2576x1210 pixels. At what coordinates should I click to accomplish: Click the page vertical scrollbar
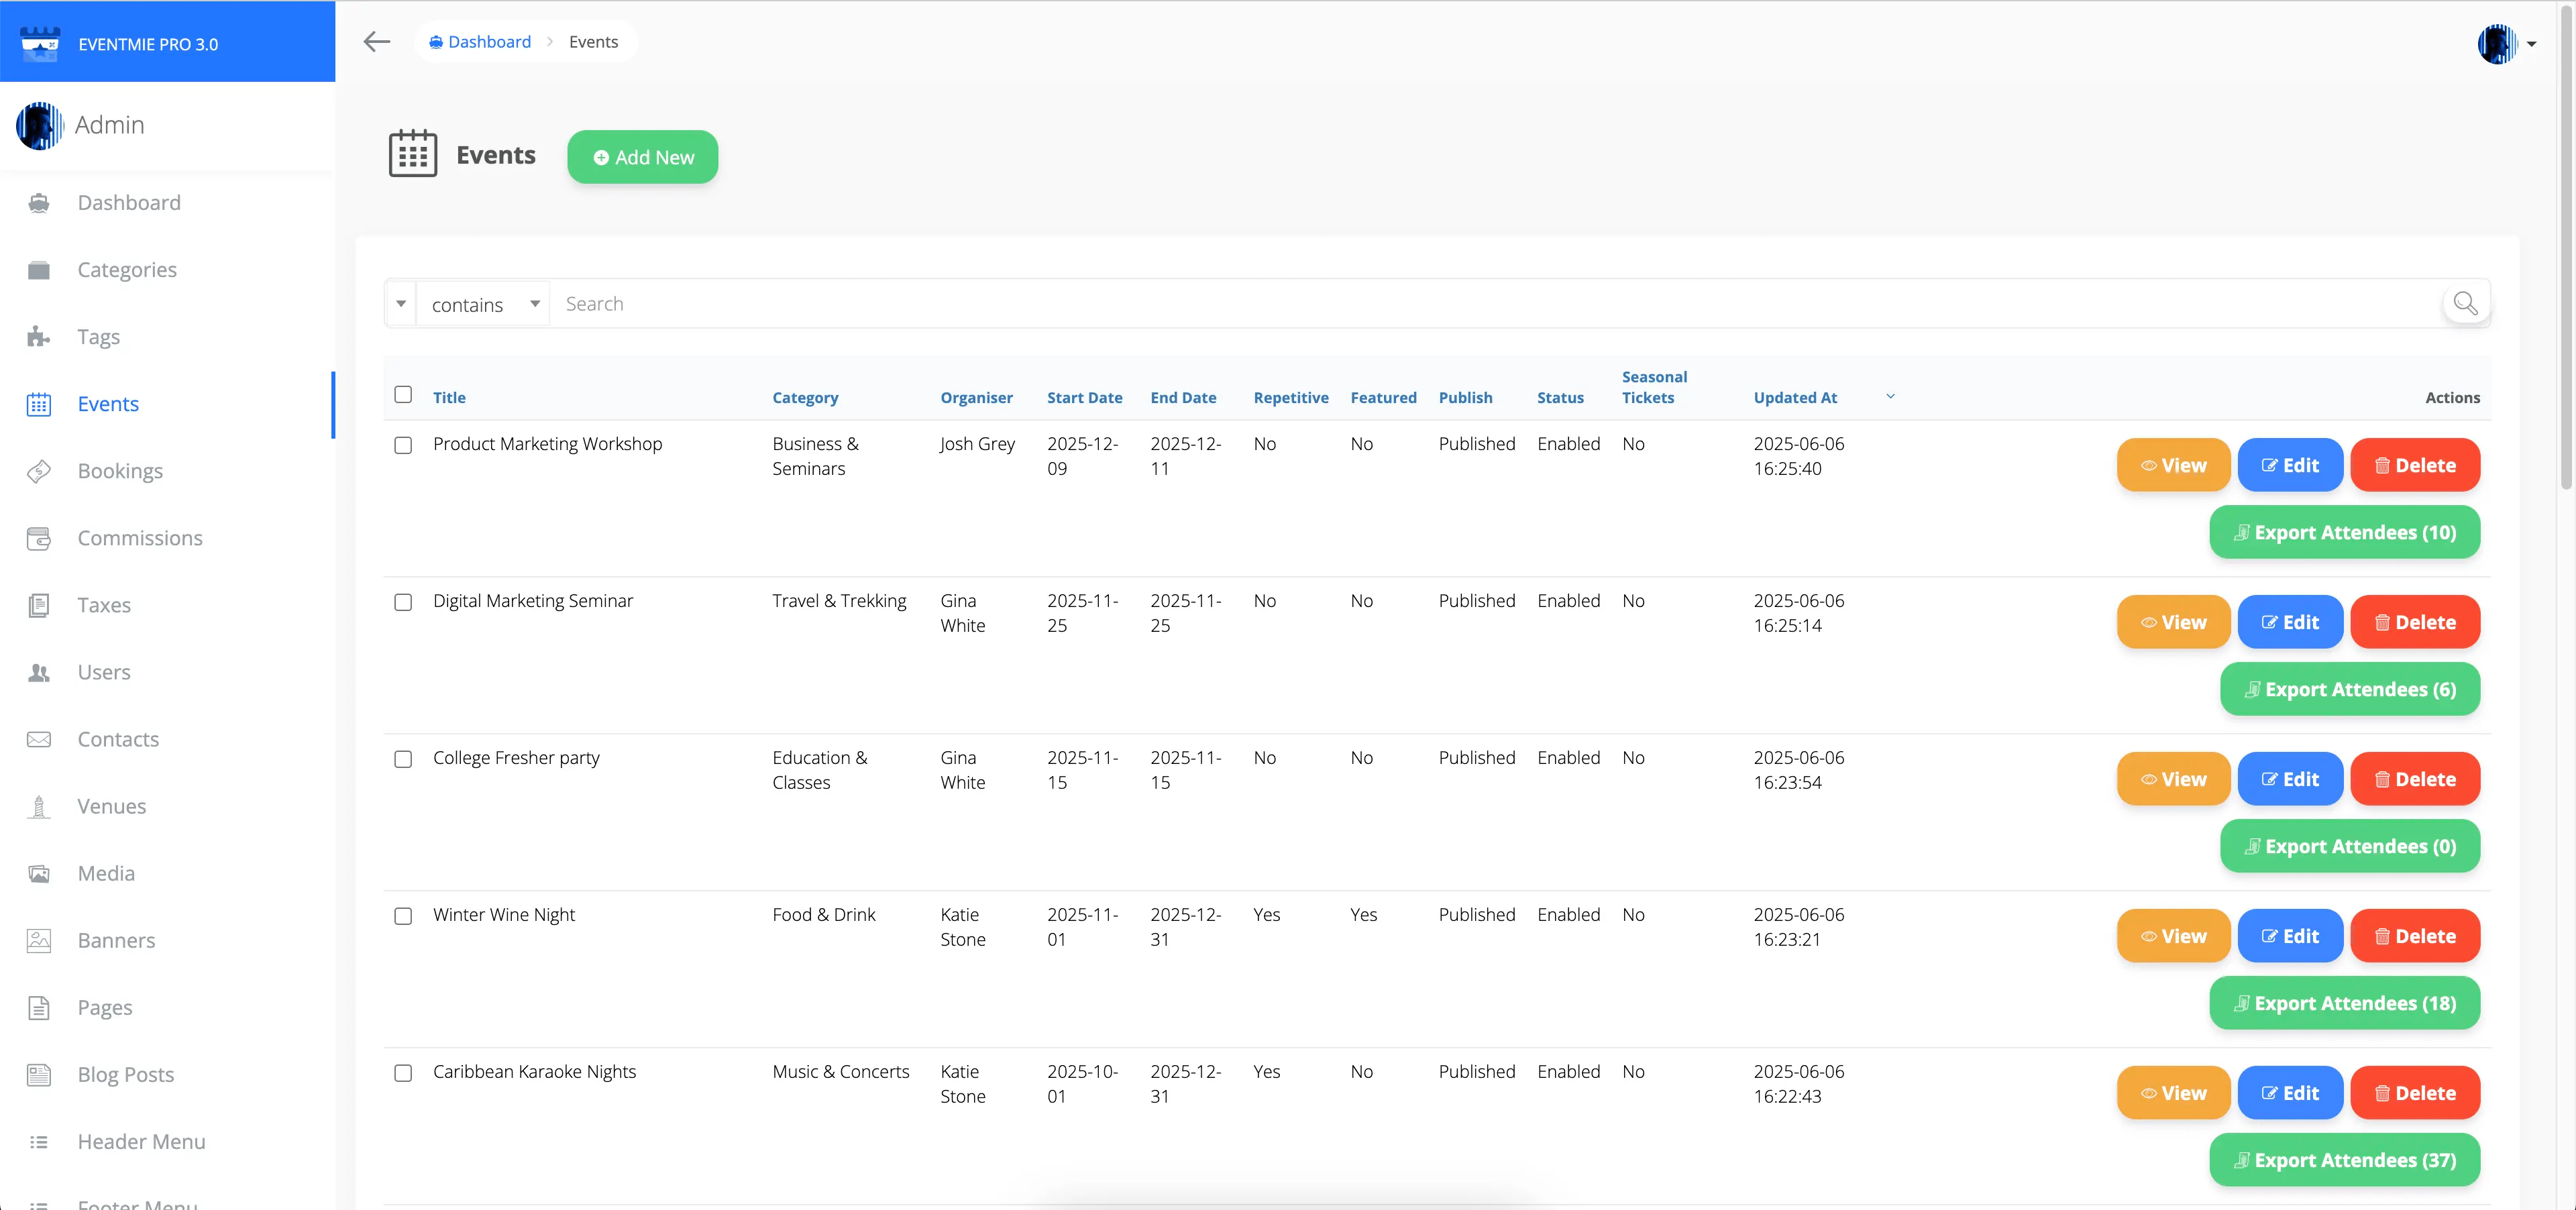(2566, 250)
